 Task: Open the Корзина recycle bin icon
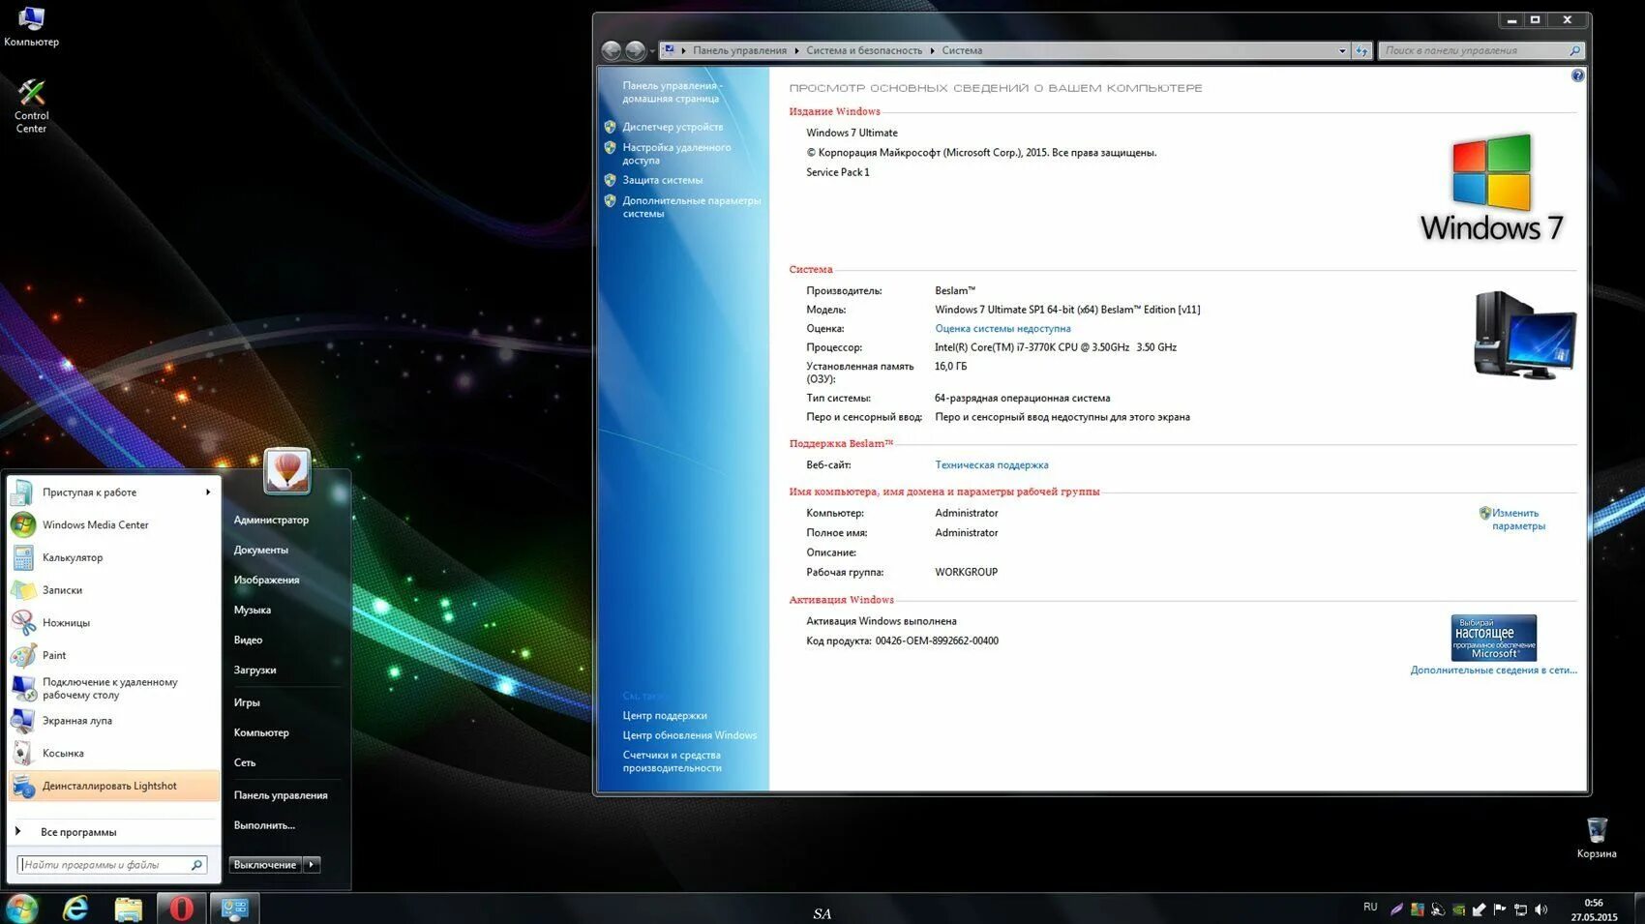(1596, 838)
